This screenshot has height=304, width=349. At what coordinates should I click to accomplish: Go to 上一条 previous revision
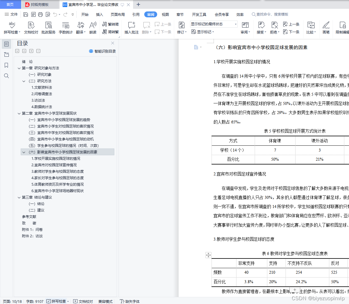point(291,24)
